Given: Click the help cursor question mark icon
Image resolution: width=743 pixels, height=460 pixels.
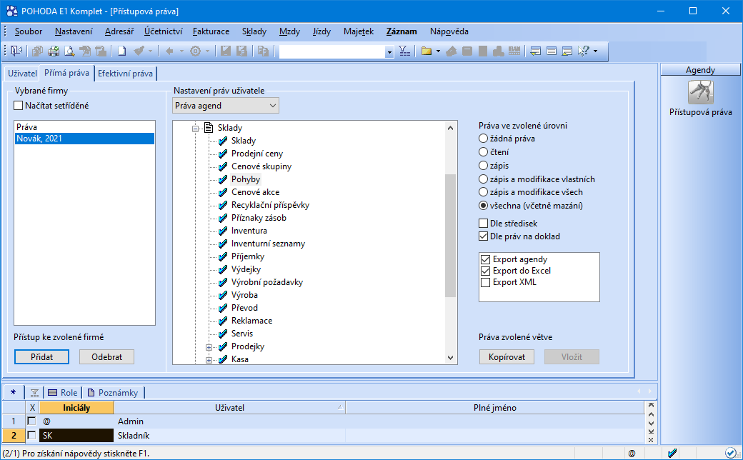Looking at the screenshot, I should pos(584,51).
